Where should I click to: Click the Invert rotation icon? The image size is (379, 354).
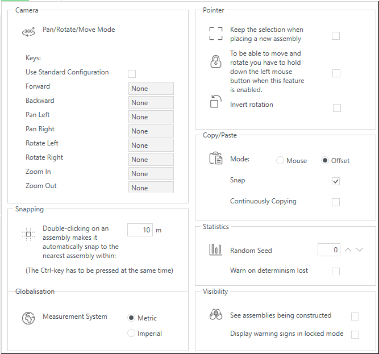(x=215, y=101)
